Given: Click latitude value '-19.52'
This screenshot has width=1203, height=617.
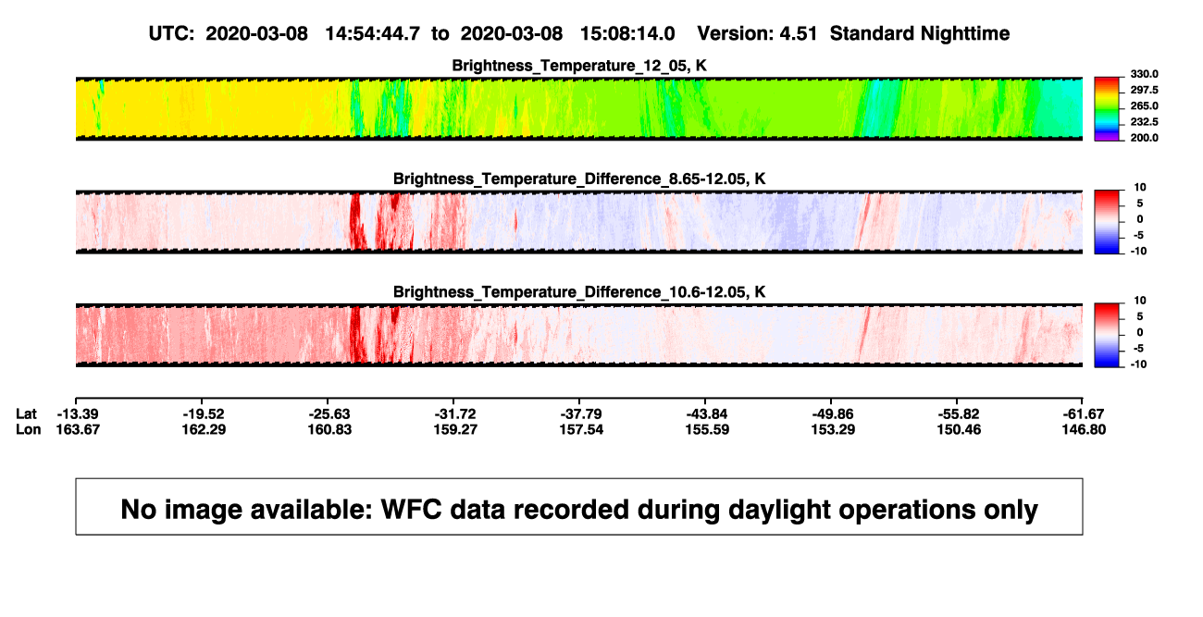Looking at the screenshot, I should click(x=204, y=413).
